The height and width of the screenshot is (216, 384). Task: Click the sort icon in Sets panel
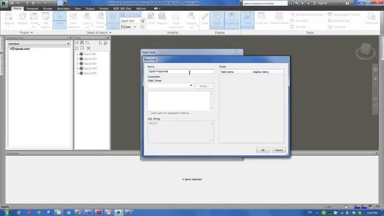pyautogui.click(x=100, y=43)
